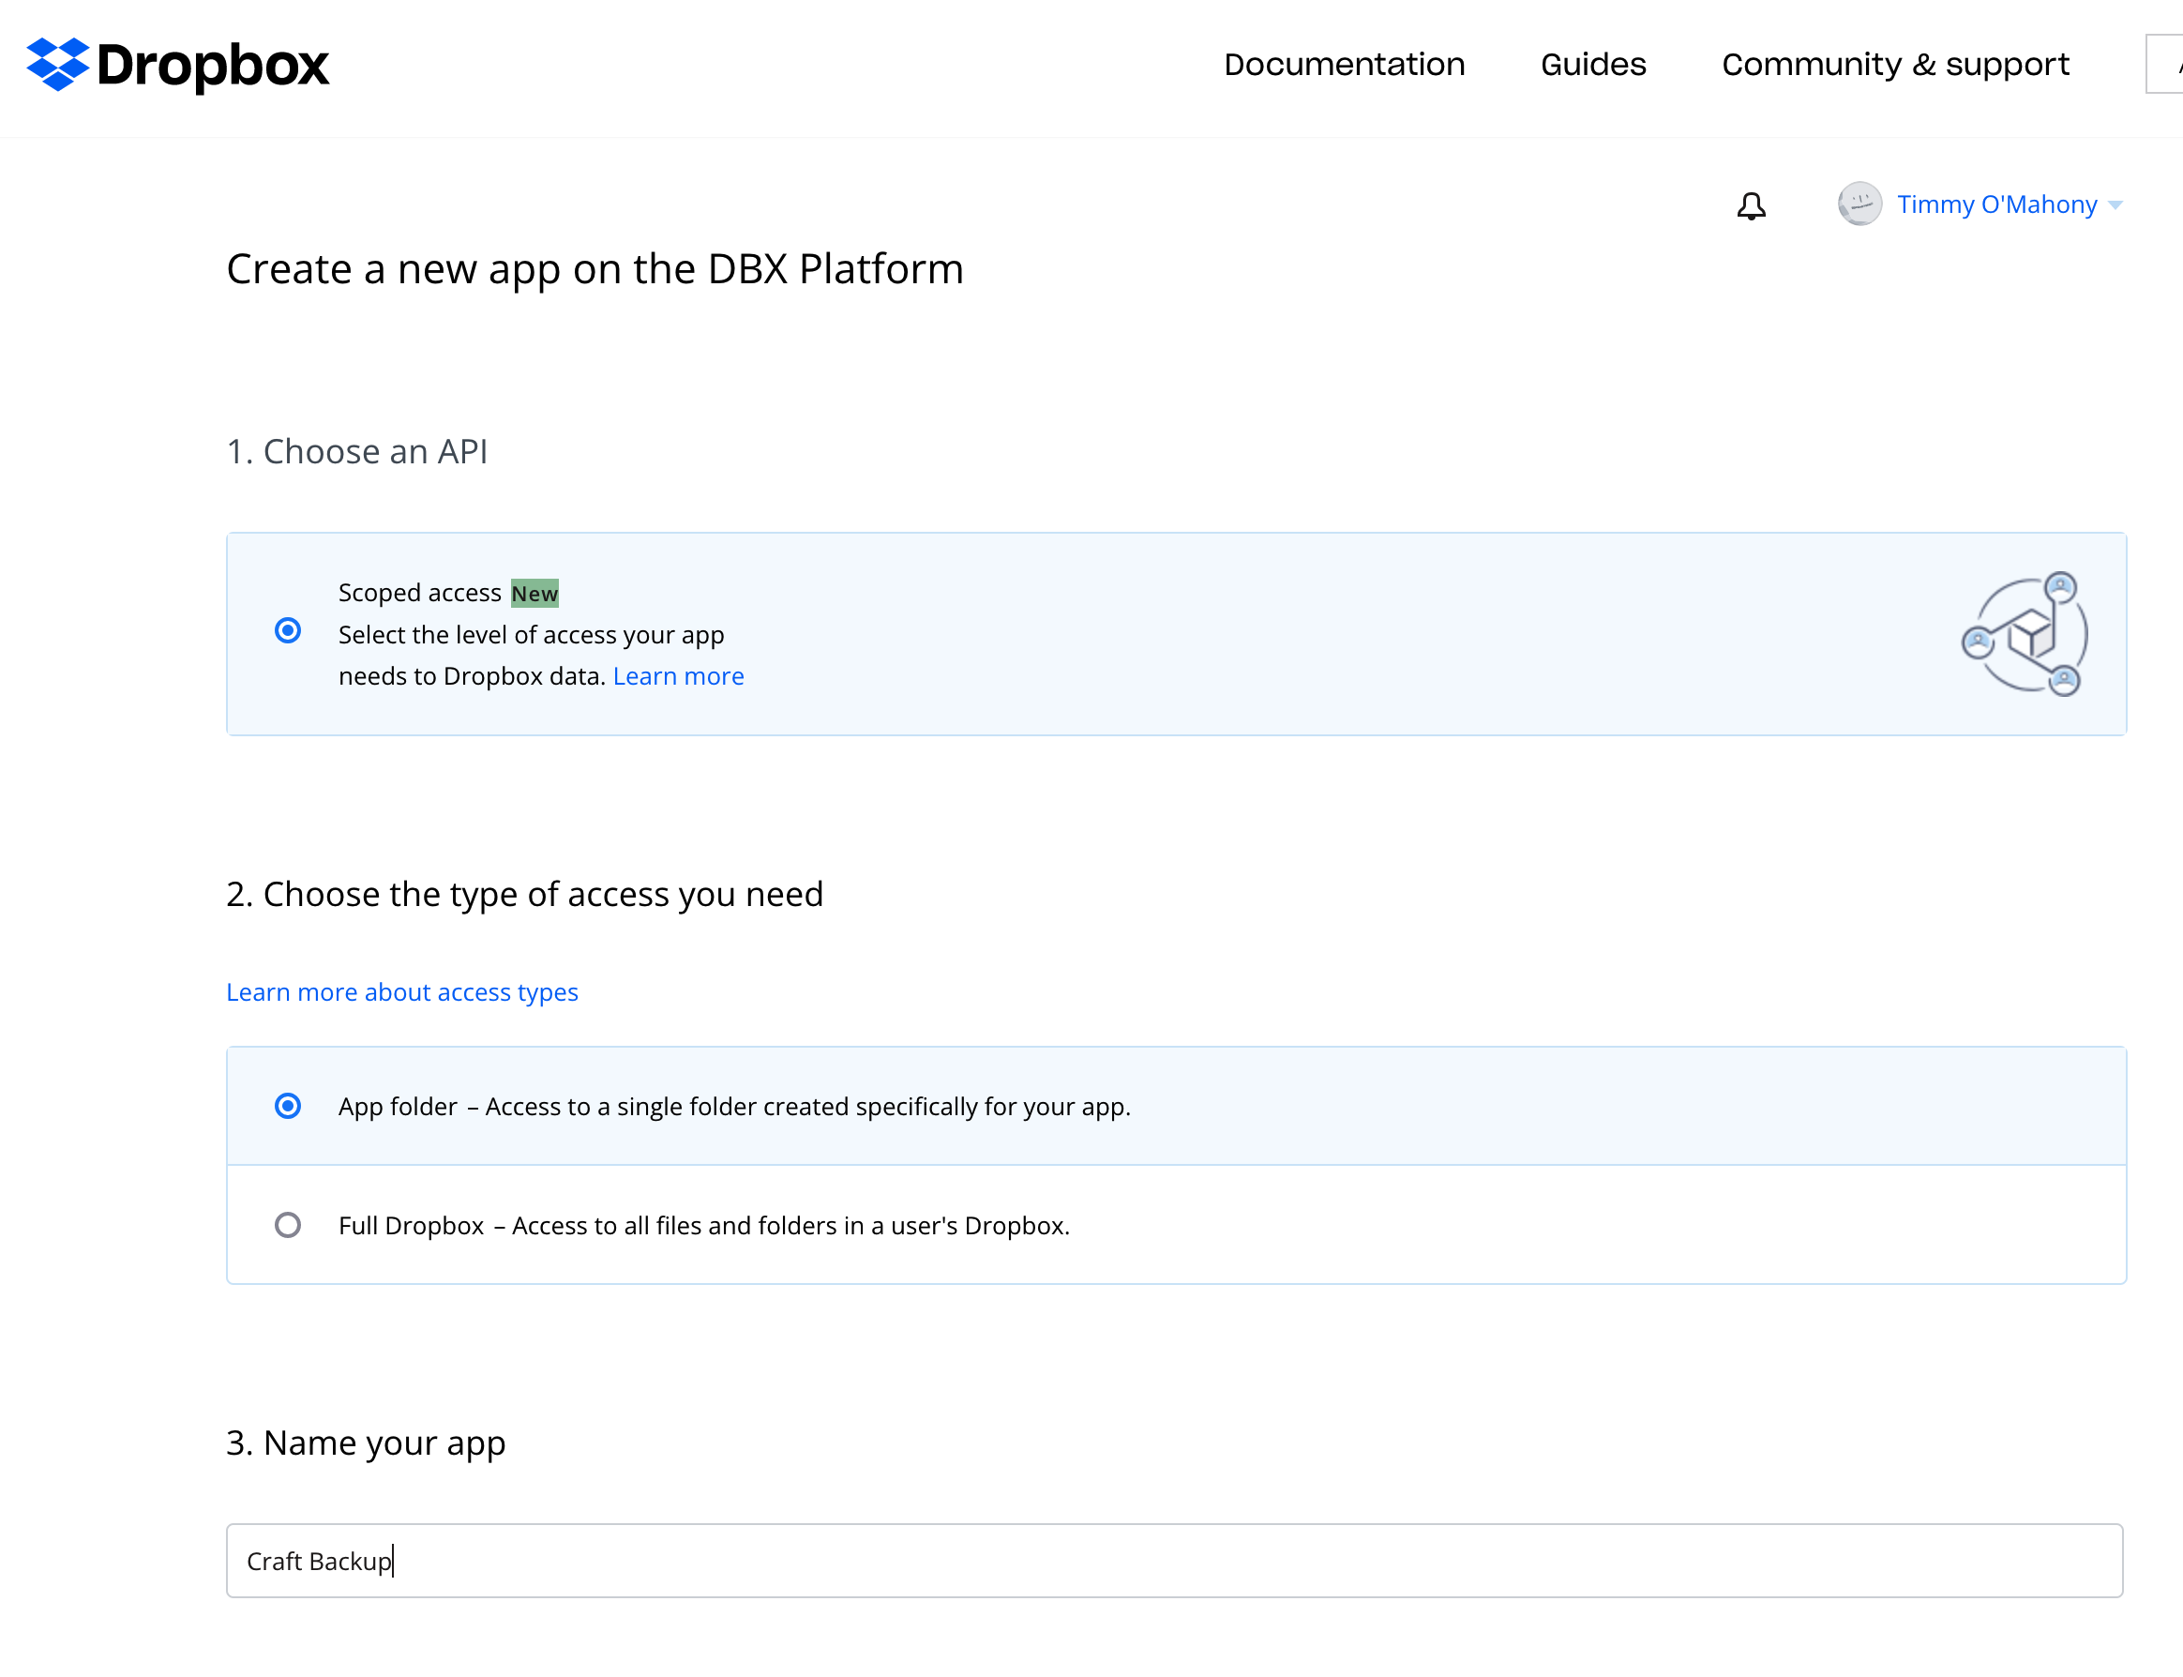Screen dimensions: 2183x1677
Task: Open the Documentation menu
Action: (x=1344, y=65)
